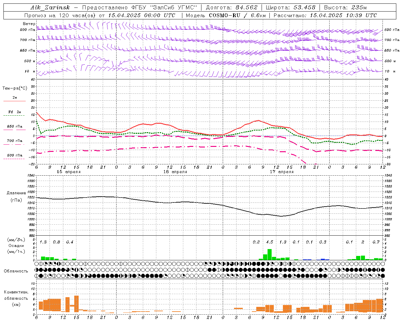Click the 15 апреля date label
This screenshot has width=401, height=320.
pos(69,172)
